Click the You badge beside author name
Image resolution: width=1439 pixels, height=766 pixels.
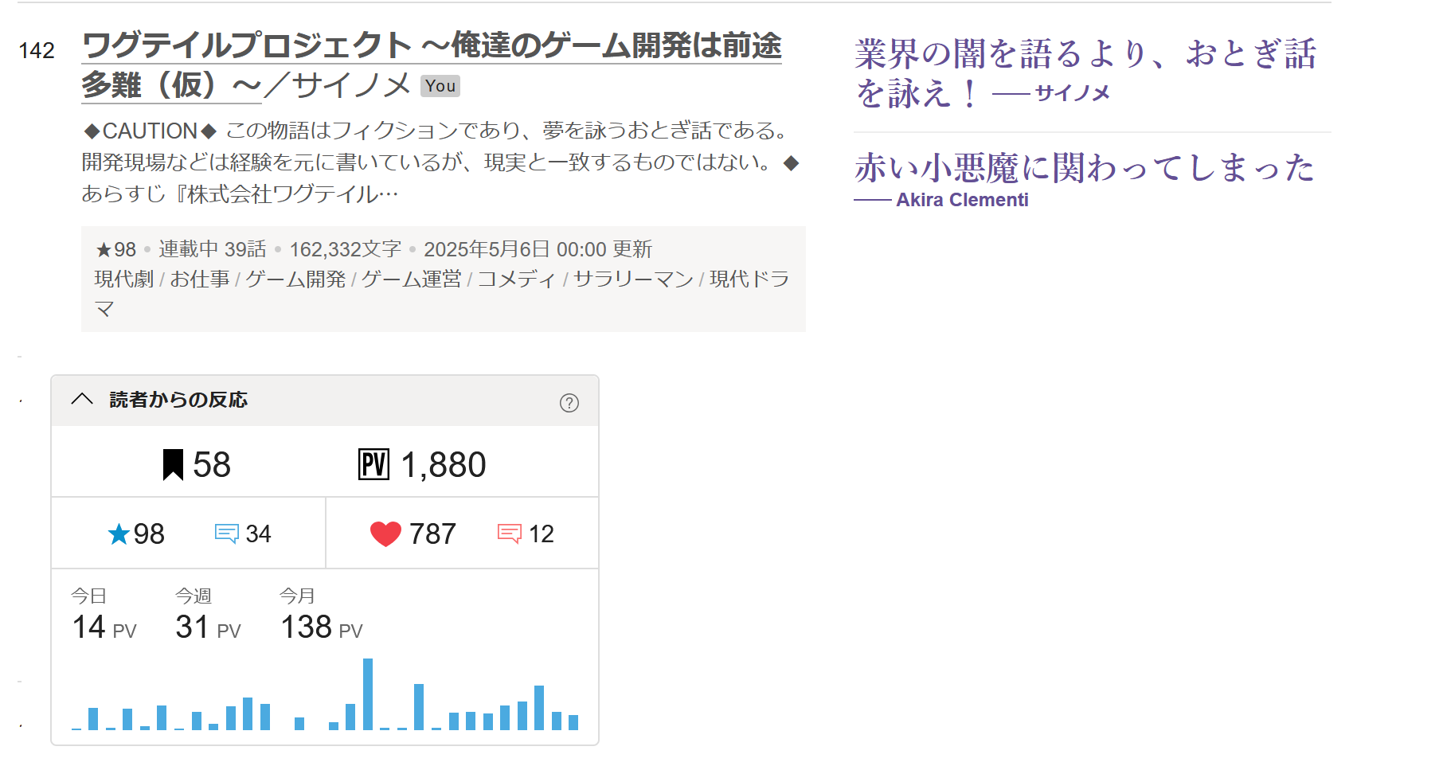440,86
